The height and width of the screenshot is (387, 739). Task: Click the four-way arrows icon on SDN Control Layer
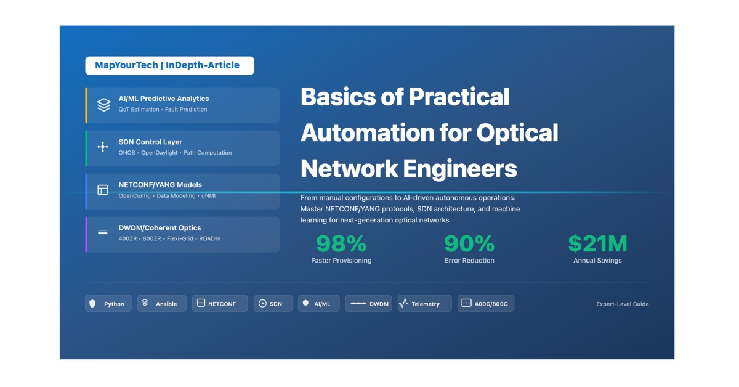tap(103, 147)
